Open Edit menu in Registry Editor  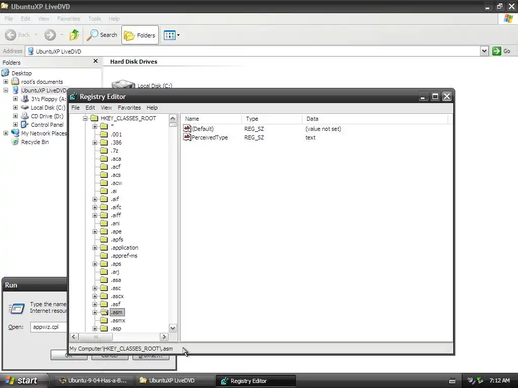coord(90,108)
